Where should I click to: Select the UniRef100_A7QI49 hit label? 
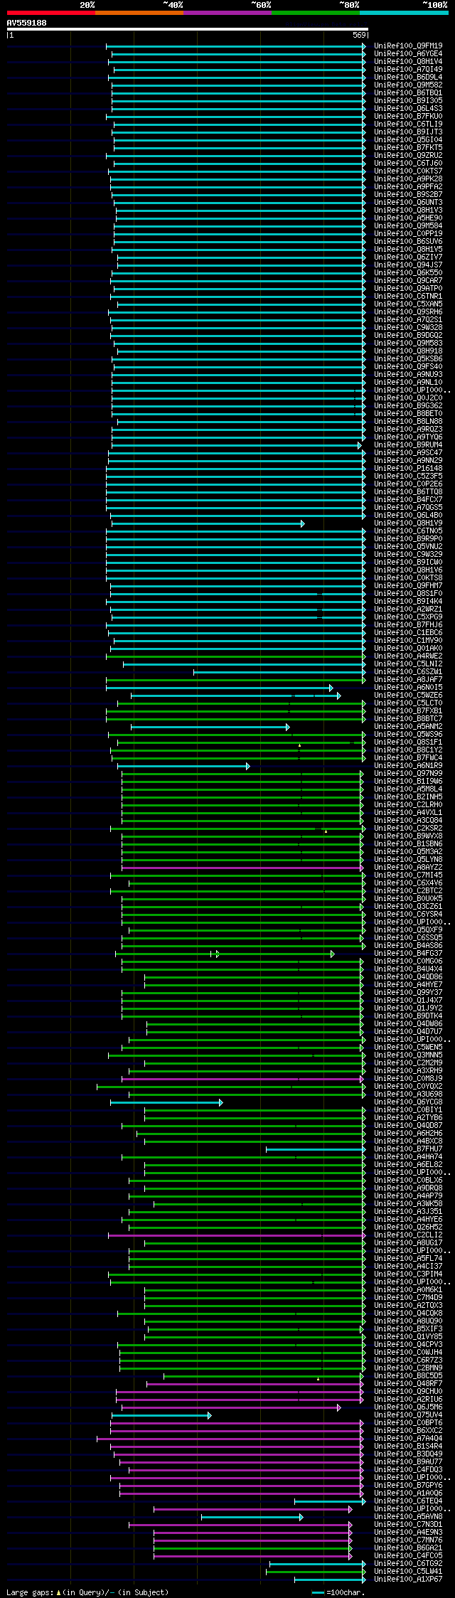[x=408, y=70]
